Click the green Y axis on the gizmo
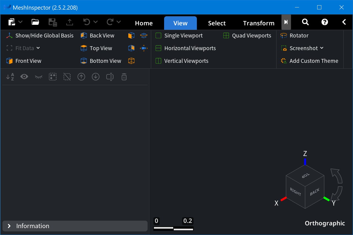The width and height of the screenshot is (353, 235). click(327, 199)
